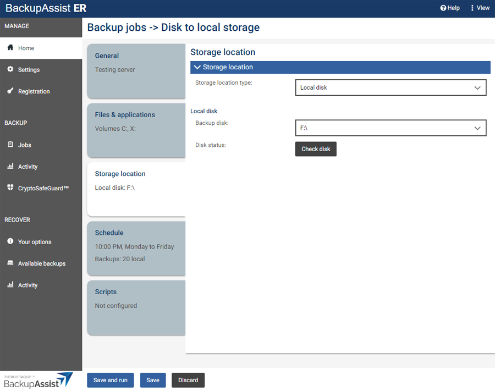
Task: Click the 'Backups: 20 local' text
Action: [120, 259]
